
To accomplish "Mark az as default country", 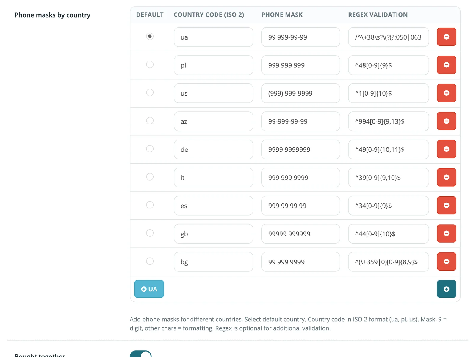I will pyautogui.click(x=150, y=121).
